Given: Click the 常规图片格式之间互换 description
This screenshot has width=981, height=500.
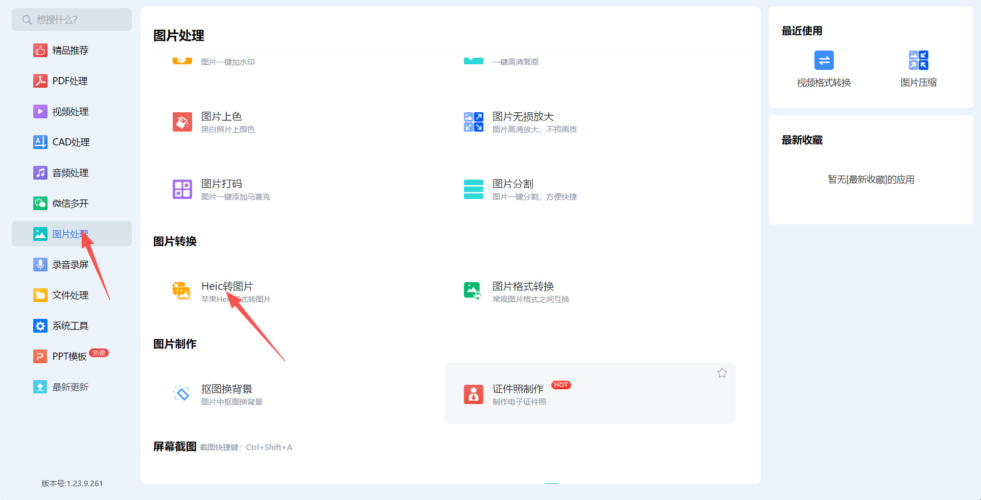Looking at the screenshot, I should tap(531, 299).
